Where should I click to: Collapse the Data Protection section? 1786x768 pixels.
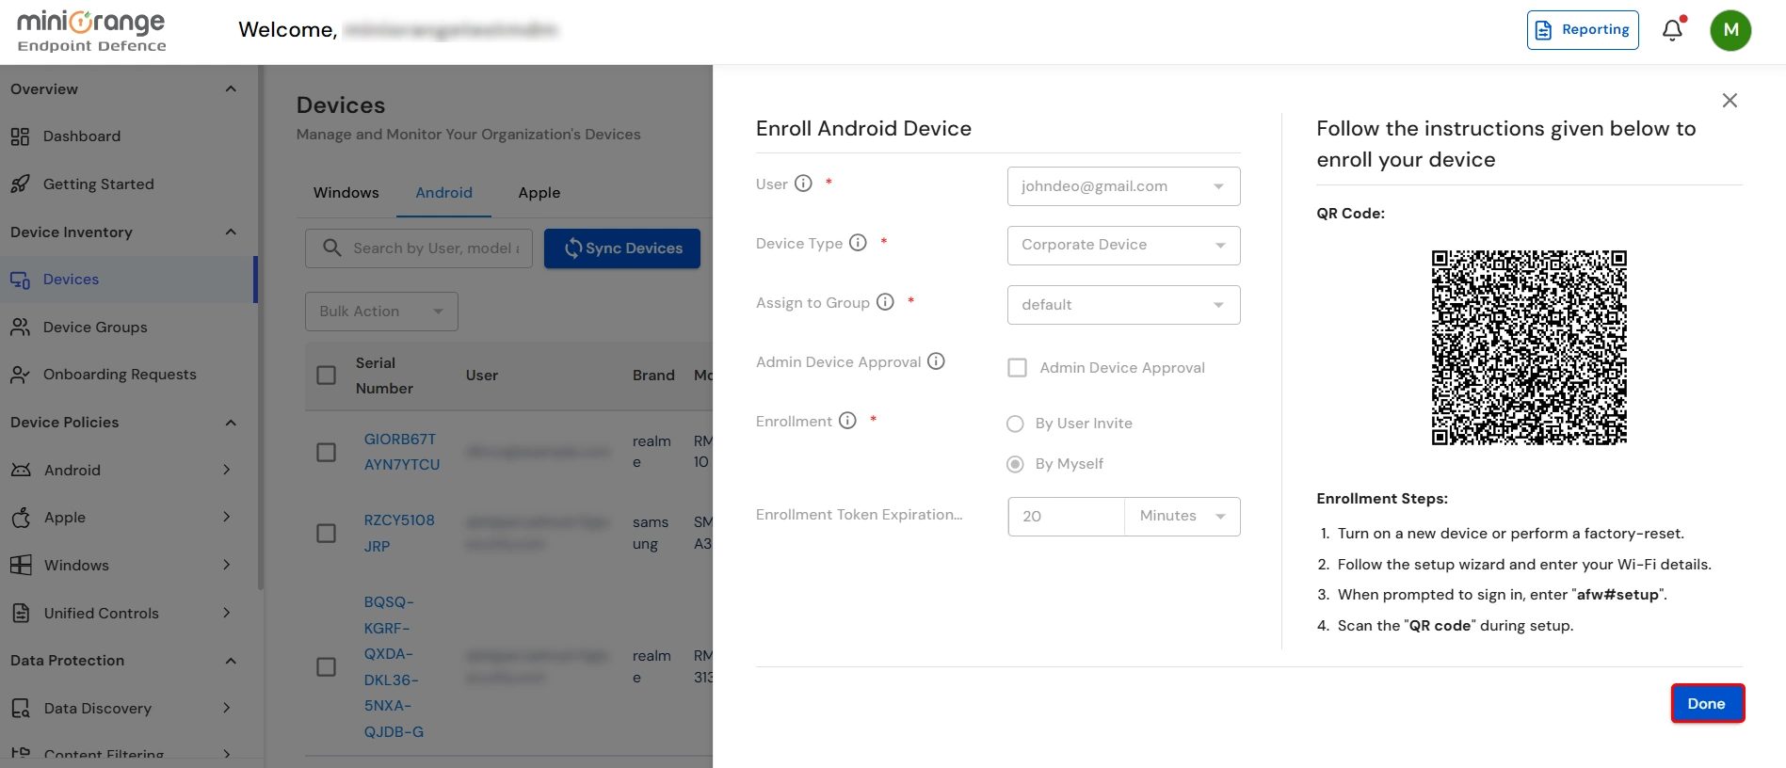click(x=231, y=661)
